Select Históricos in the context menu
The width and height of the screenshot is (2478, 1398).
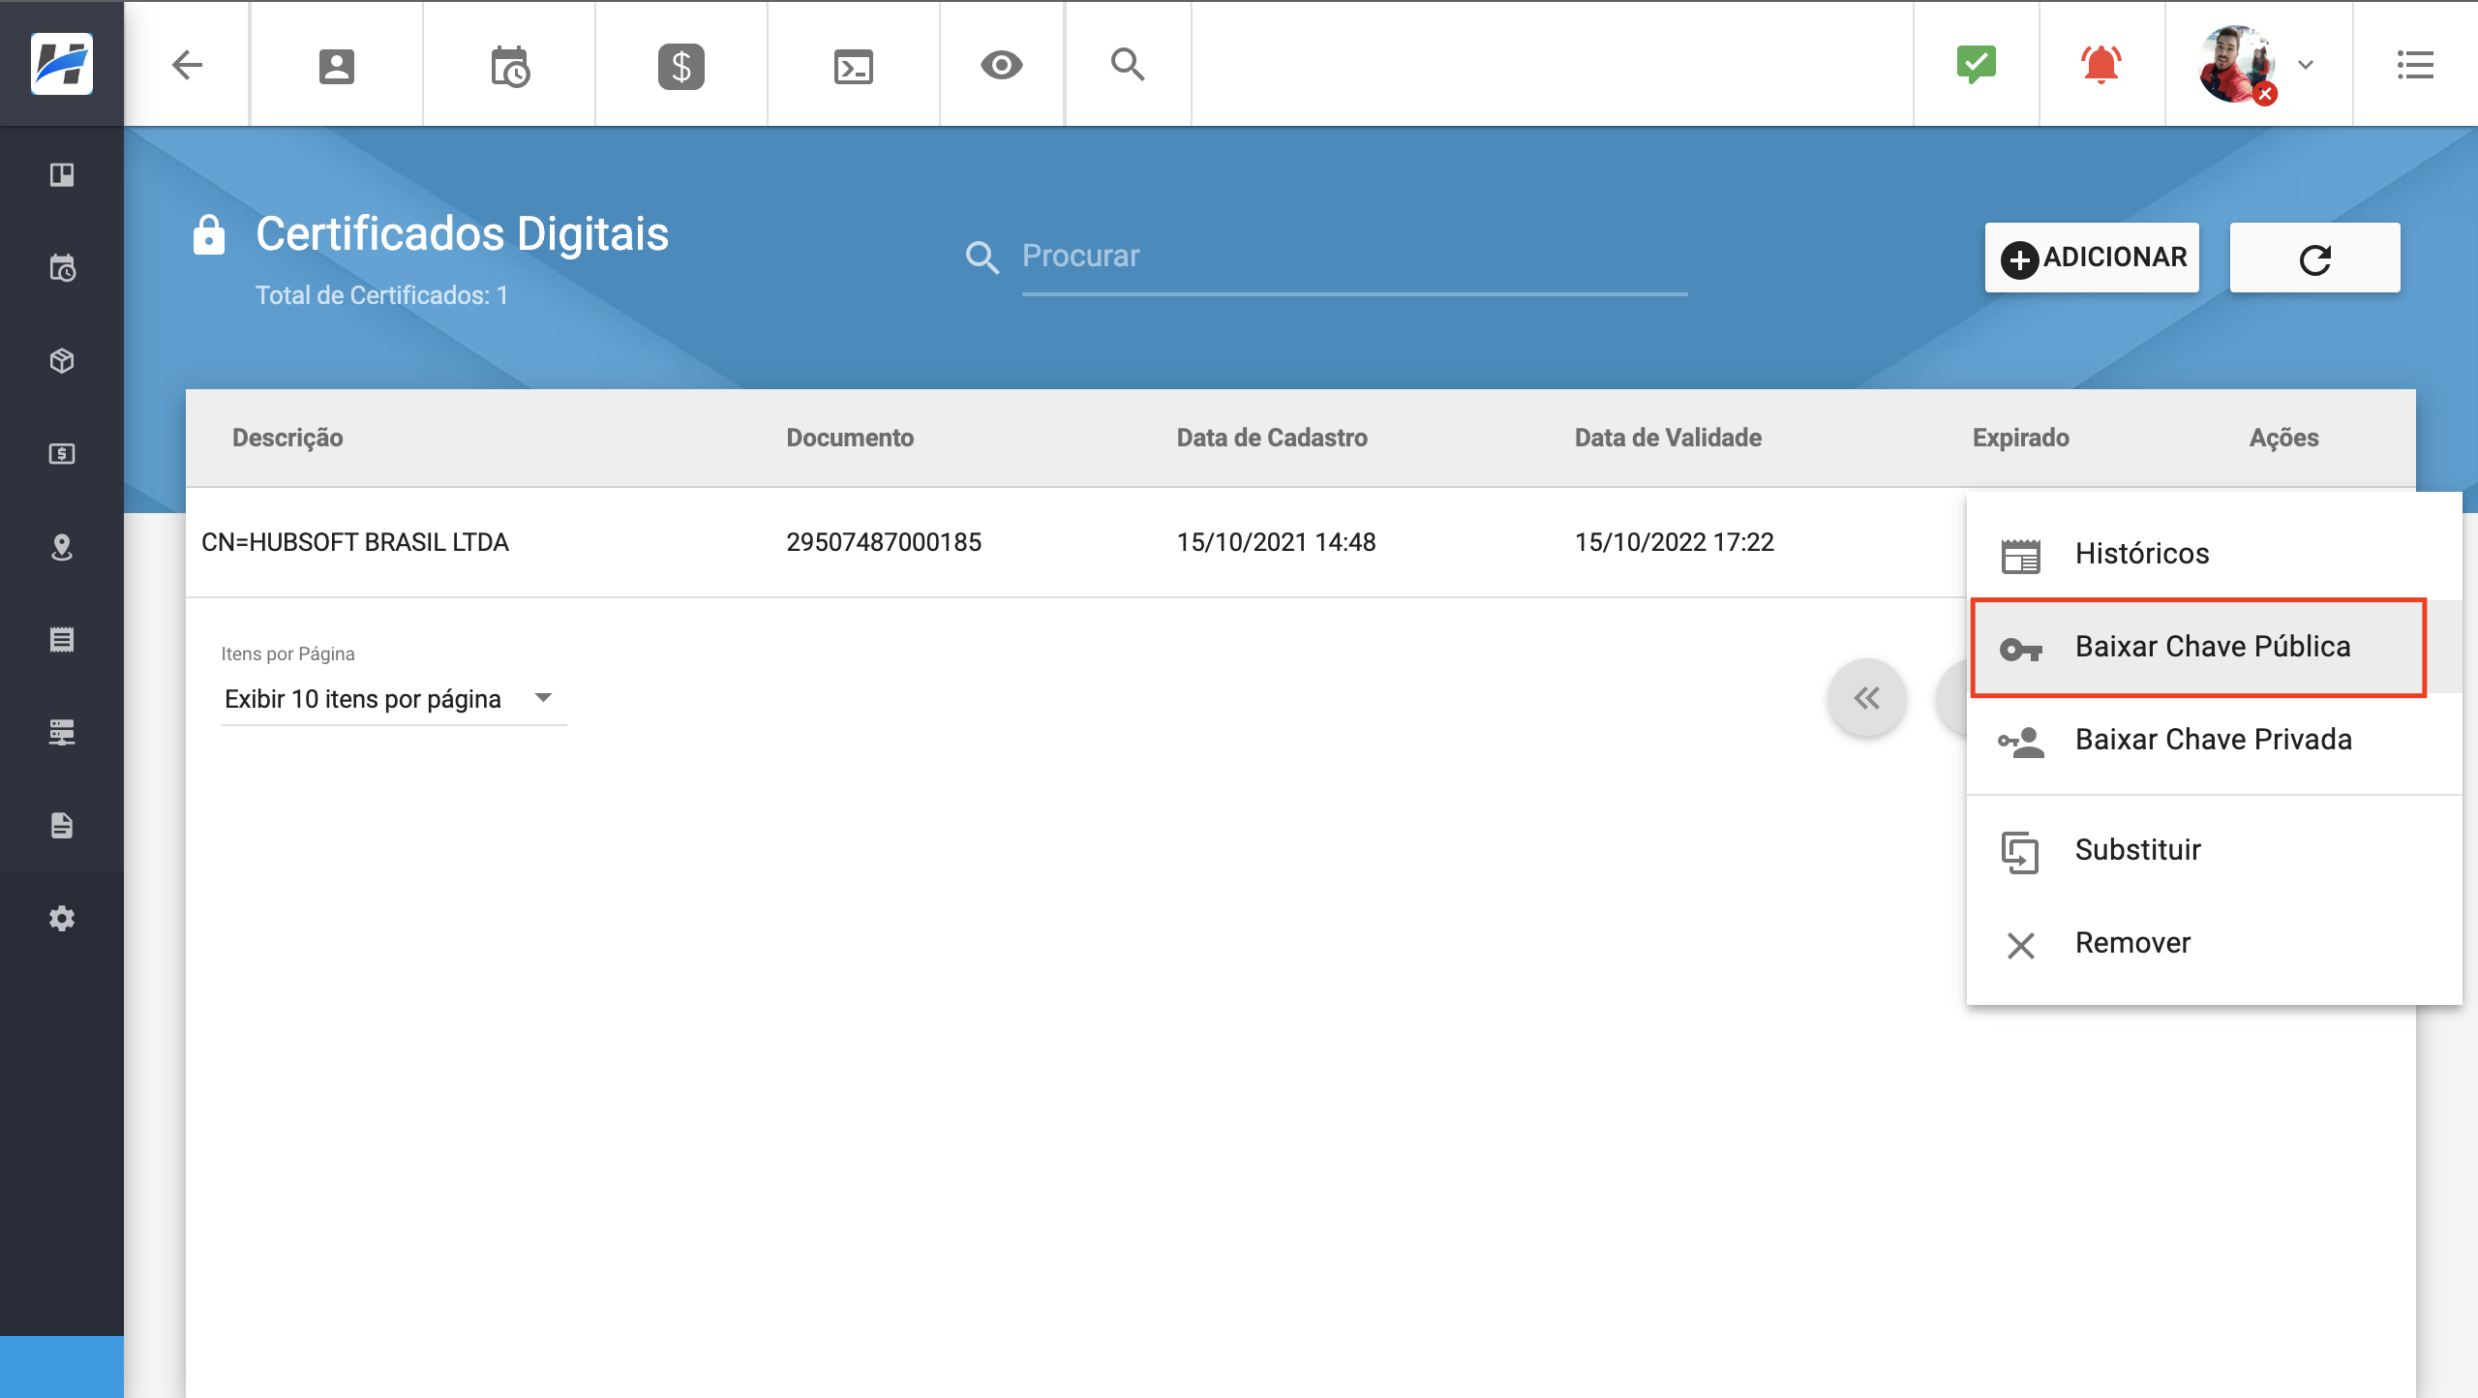coord(2141,554)
